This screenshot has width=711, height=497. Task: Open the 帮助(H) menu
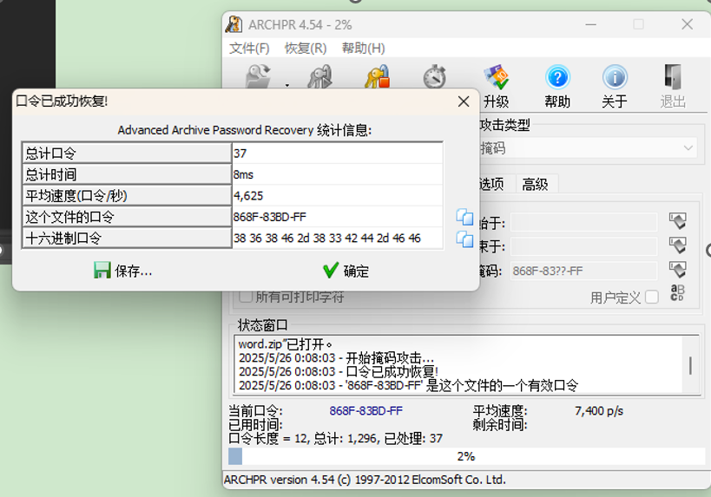click(363, 48)
